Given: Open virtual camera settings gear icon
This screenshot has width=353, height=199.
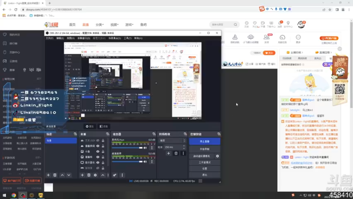Looking at the screenshot, I should (217, 156).
